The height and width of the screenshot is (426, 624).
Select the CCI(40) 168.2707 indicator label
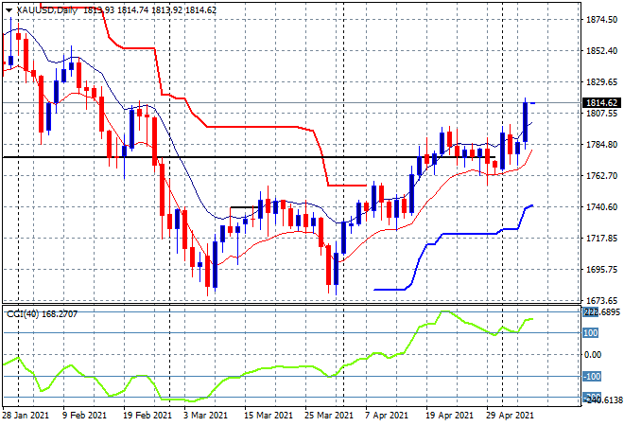click(42, 314)
